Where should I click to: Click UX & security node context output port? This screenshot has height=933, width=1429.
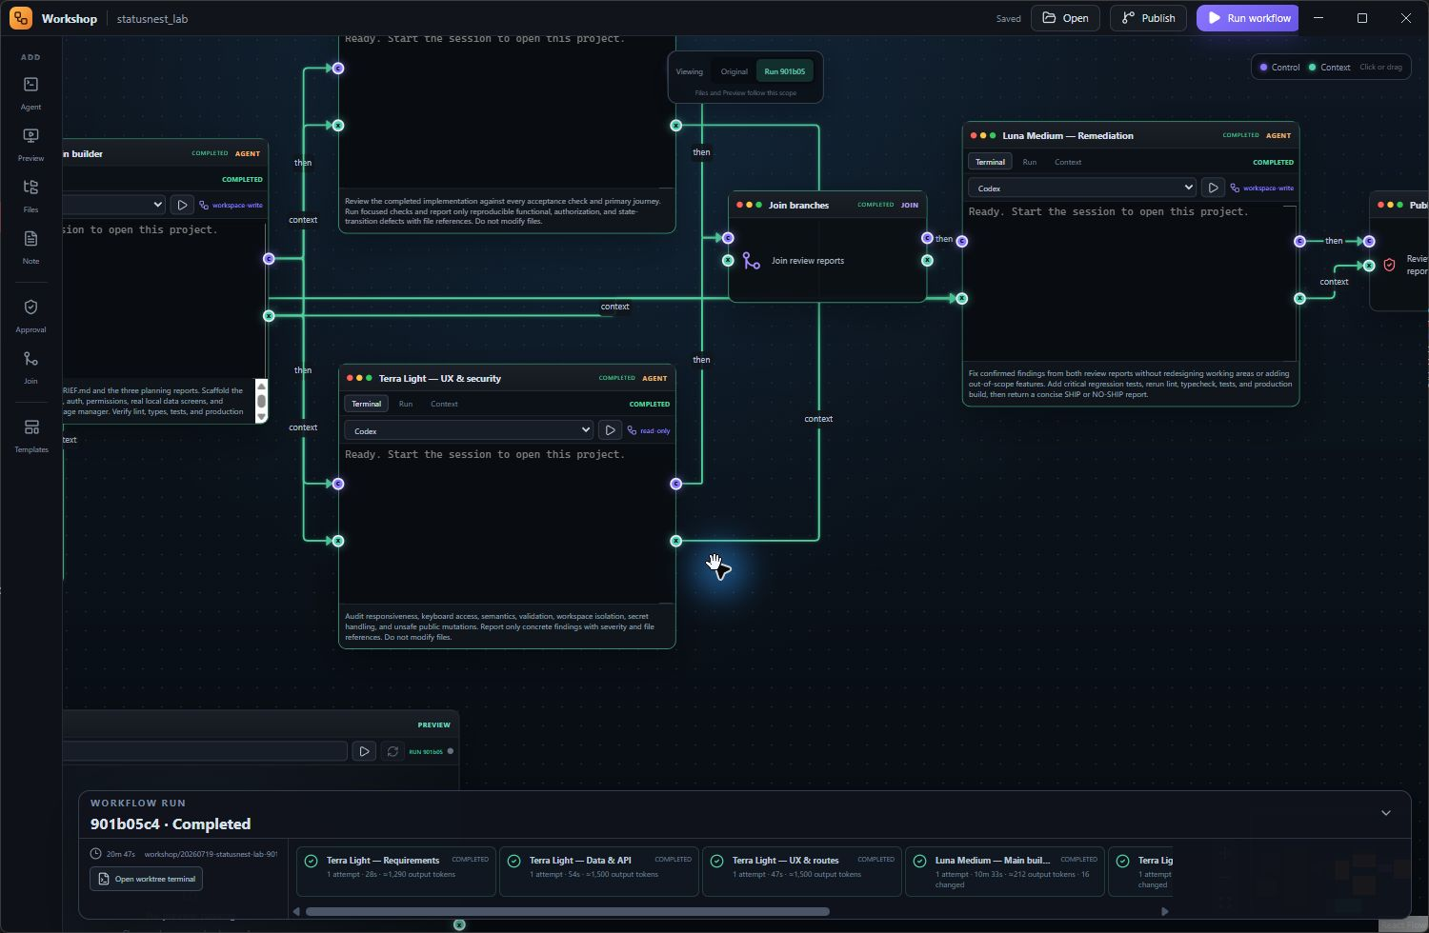[x=676, y=541]
